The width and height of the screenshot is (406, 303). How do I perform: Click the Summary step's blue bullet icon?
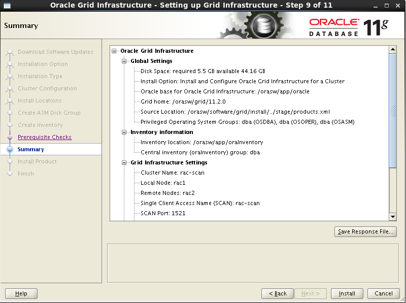pyautogui.click(x=10, y=149)
